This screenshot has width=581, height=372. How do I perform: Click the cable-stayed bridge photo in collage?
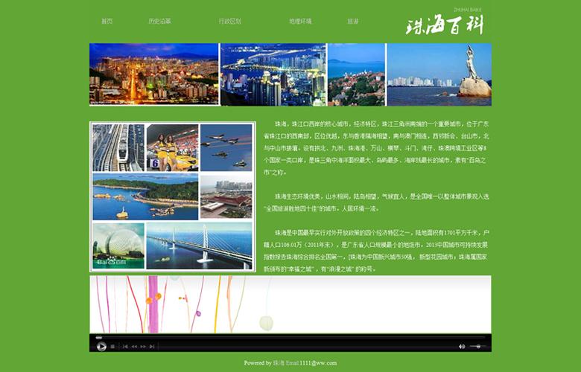coord(199,246)
